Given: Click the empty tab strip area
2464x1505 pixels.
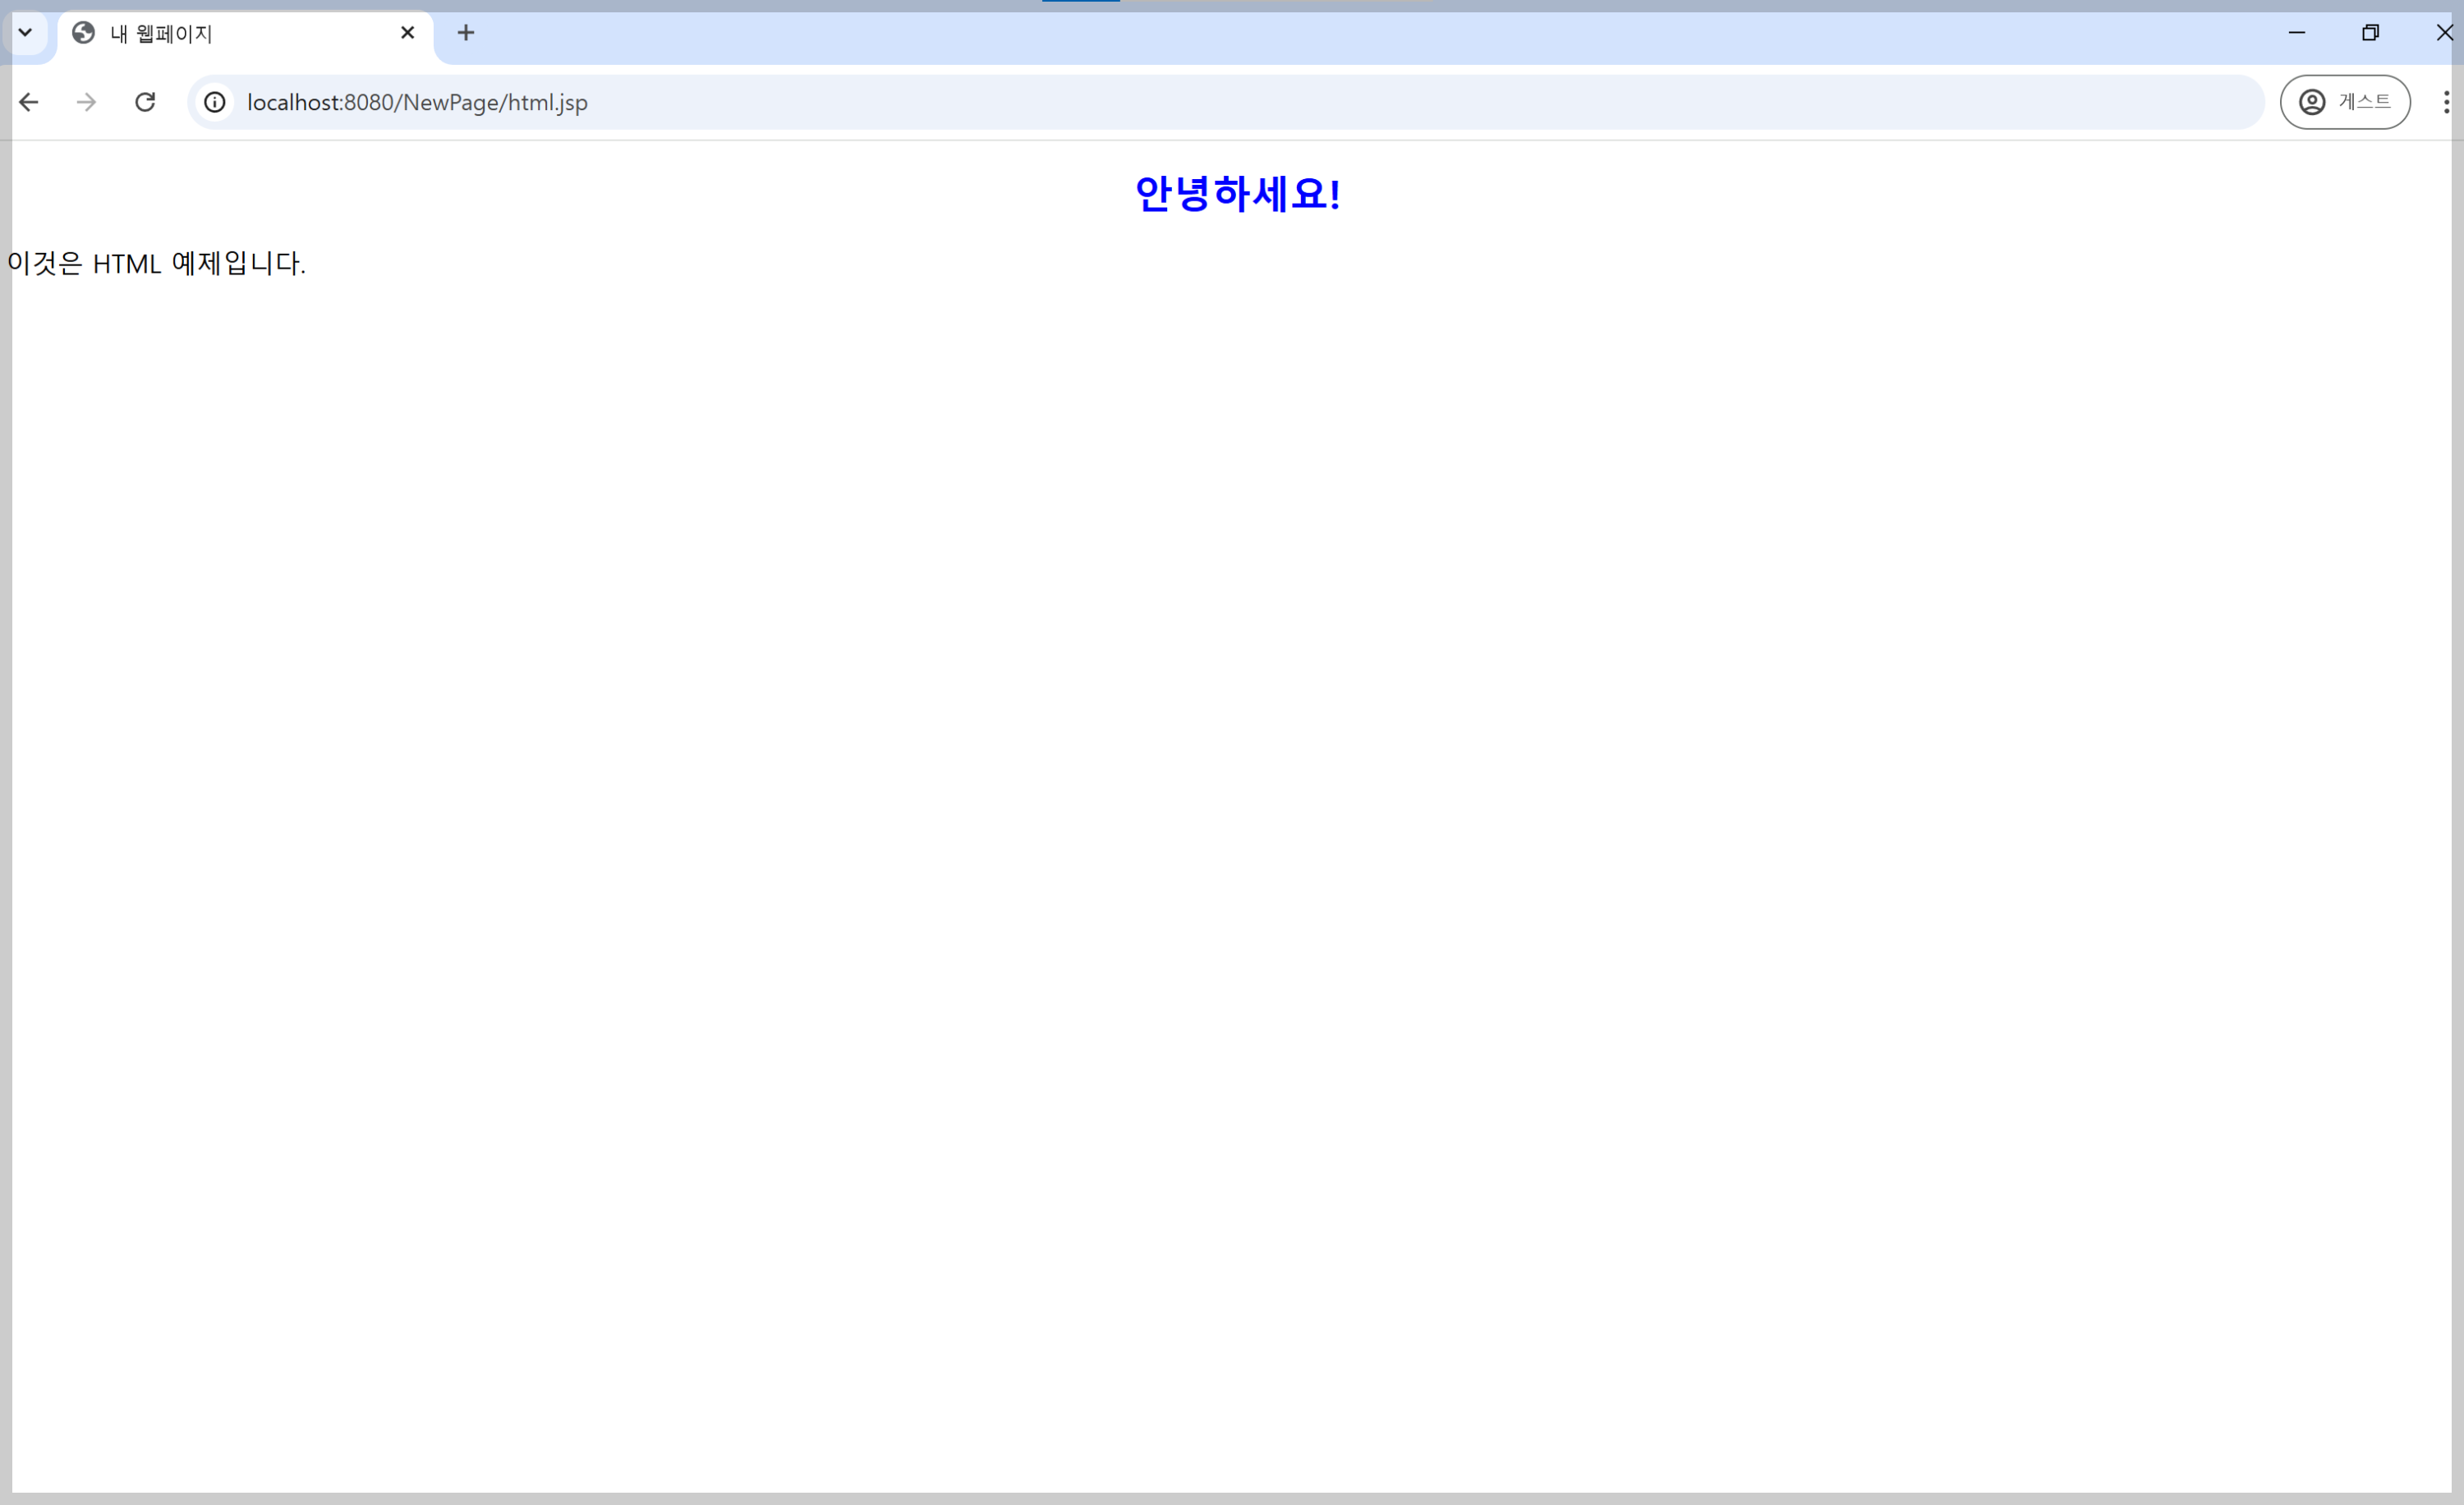Looking at the screenshot, I should pyautogui.click(x=1300, y=36).
